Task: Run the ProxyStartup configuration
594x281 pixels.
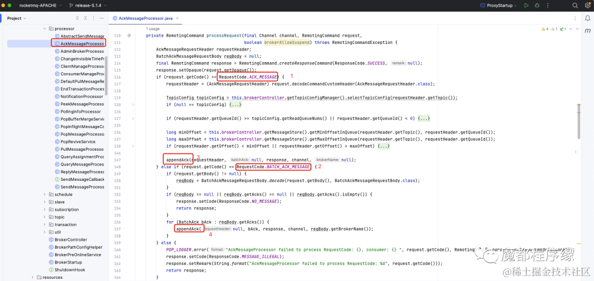Action: point(526,5)
